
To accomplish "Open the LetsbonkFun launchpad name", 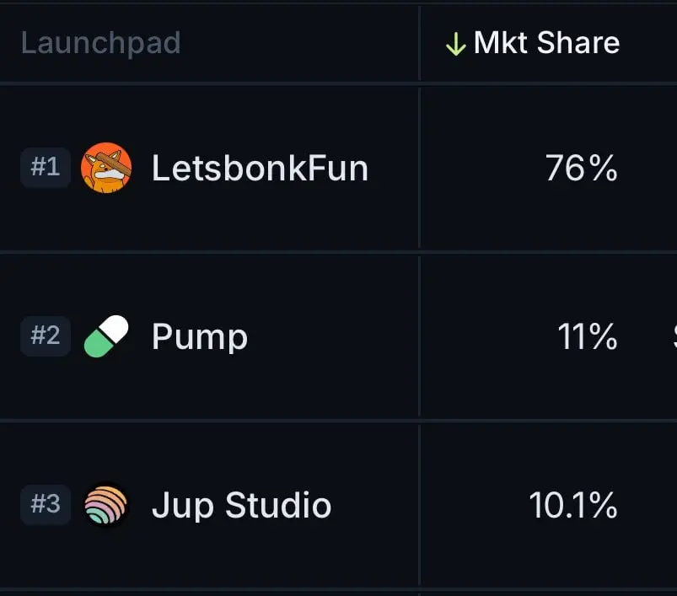I will tap(260, 168).
